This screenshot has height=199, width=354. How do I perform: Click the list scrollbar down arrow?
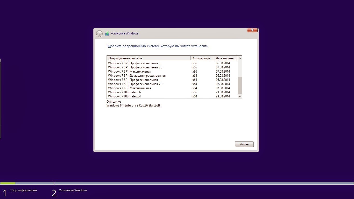[x=240, y=96]
